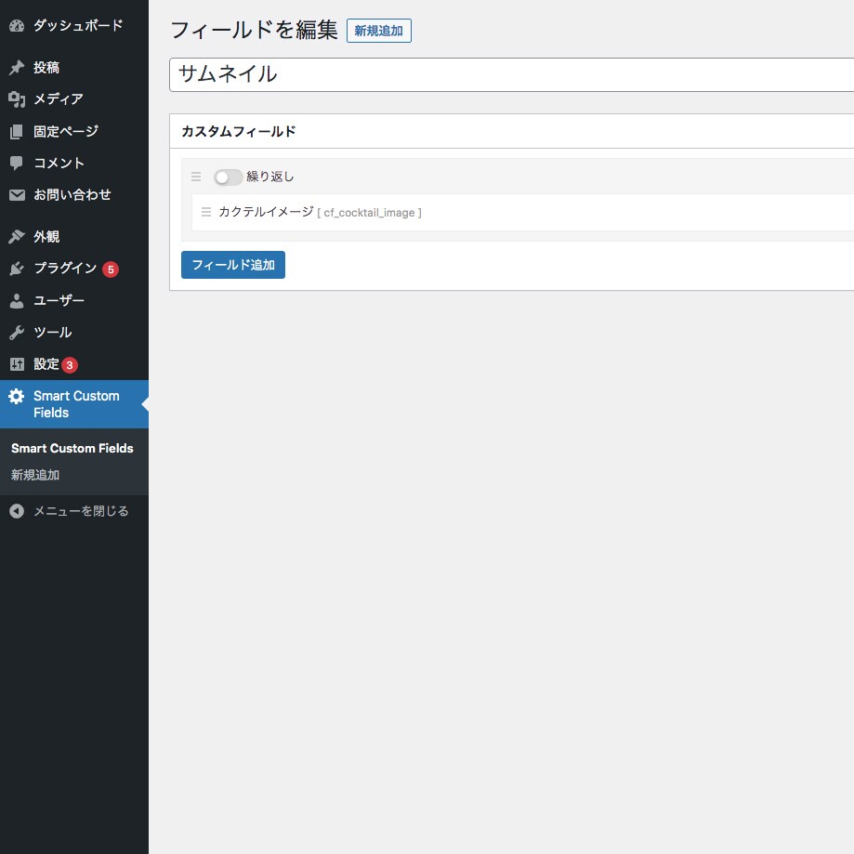Click the フィールドを編集 page heading

(255, 30)
